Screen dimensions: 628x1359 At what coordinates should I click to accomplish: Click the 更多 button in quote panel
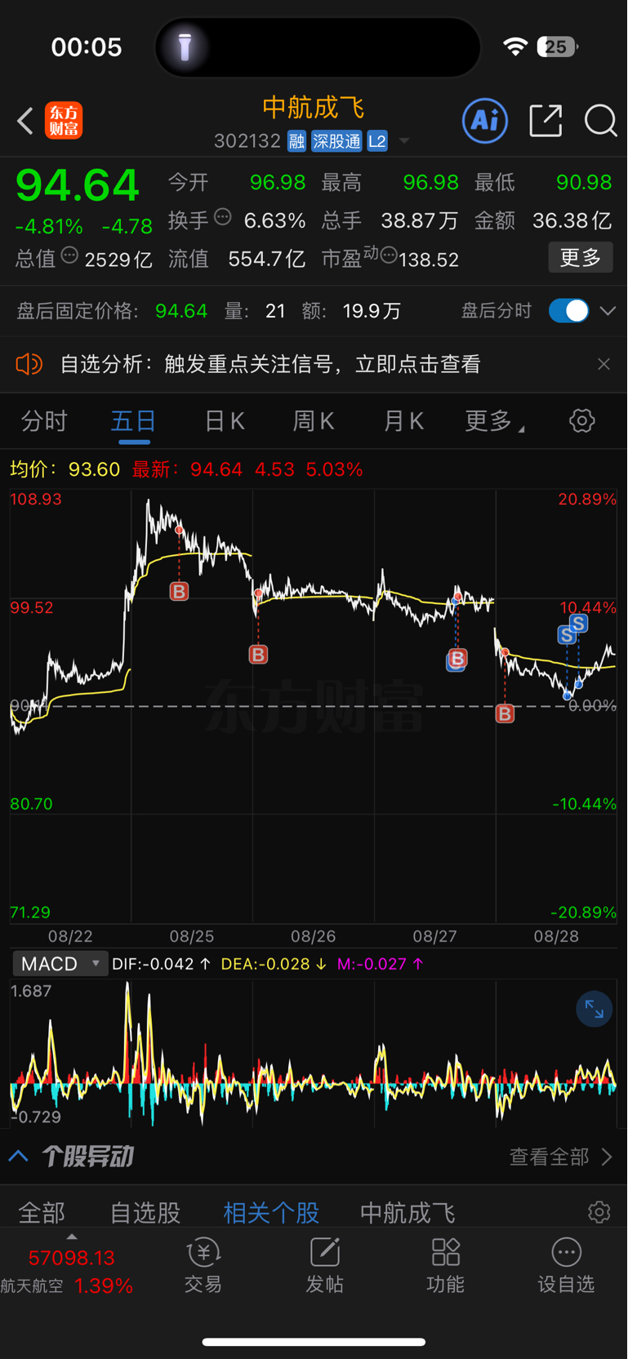[x=581, y=258]
